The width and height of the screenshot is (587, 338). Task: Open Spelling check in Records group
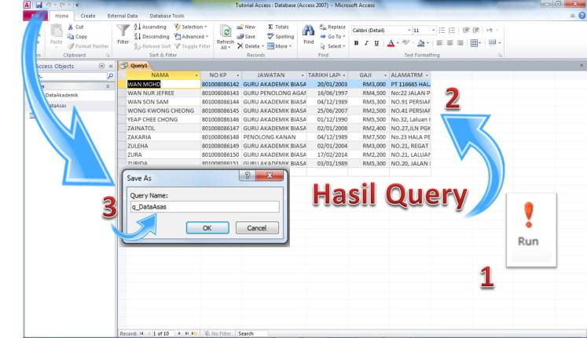[281, 36]
